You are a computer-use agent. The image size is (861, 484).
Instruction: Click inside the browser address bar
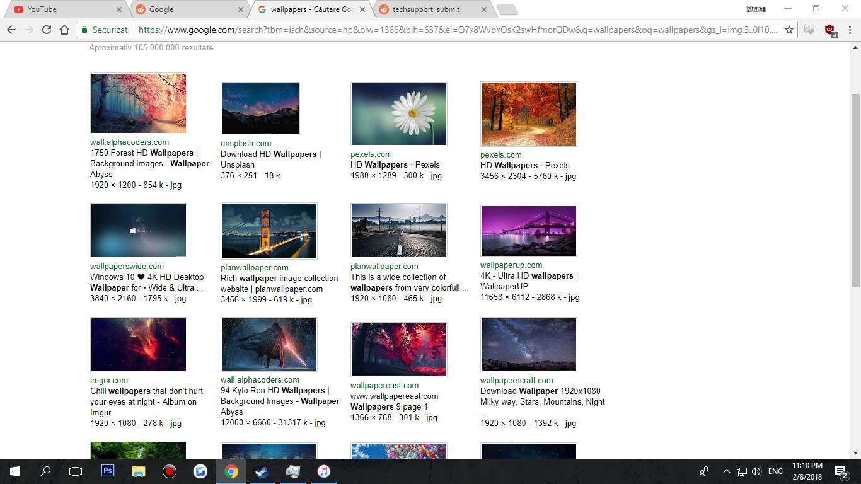point(378,29)
